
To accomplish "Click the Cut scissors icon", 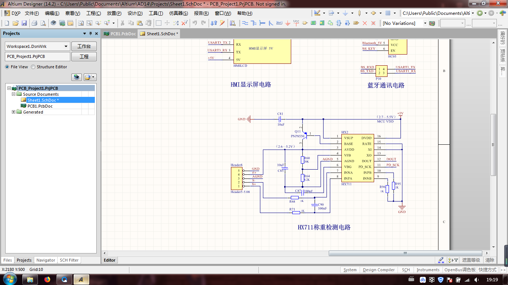I will point(122,23).
